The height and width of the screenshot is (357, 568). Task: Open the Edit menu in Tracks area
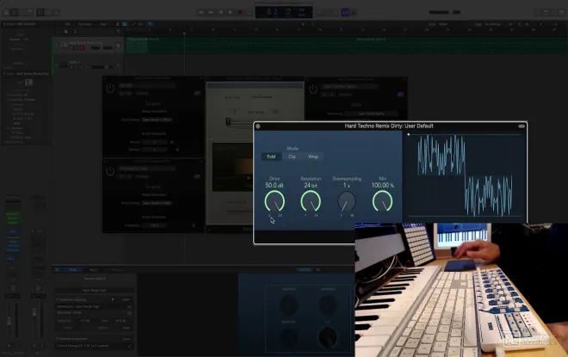point(68,24)
